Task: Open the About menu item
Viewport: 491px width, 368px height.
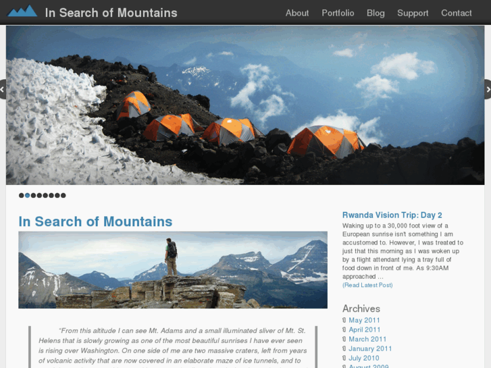Action: 297,13
